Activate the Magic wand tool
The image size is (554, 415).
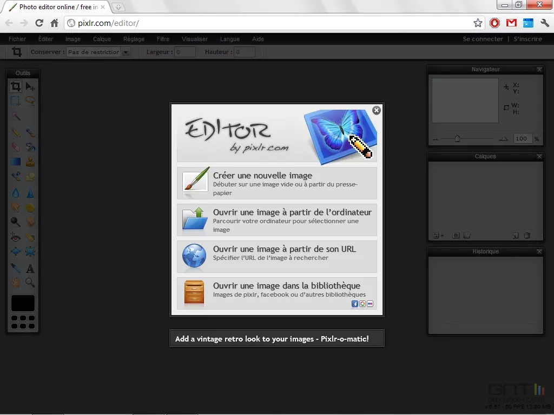[x=15, y=115]
